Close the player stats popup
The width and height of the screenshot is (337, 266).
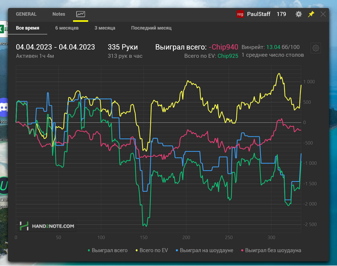323,14
